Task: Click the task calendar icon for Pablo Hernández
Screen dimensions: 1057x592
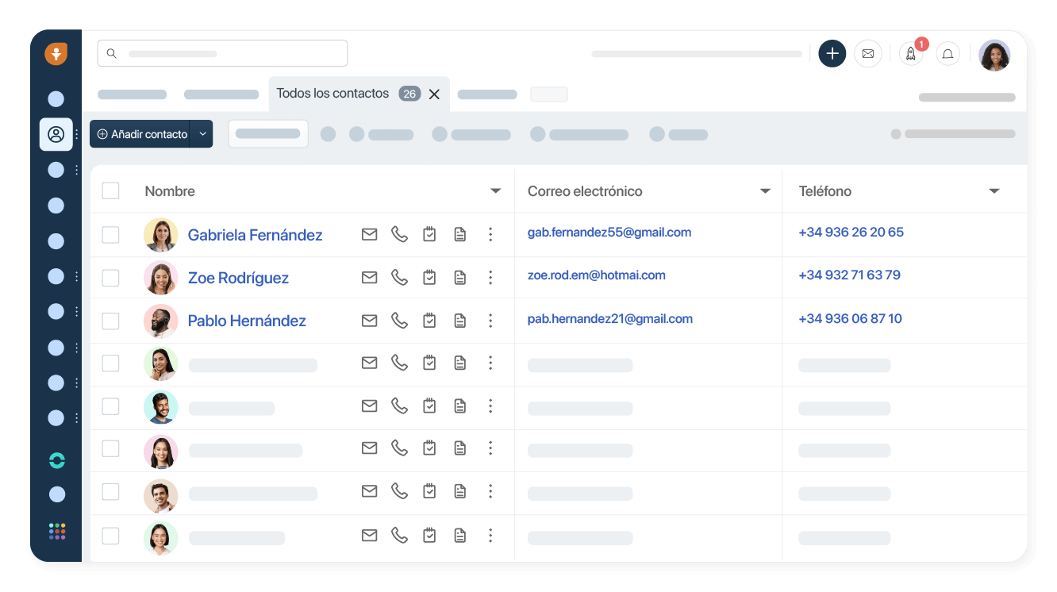Action: (429, 320)
